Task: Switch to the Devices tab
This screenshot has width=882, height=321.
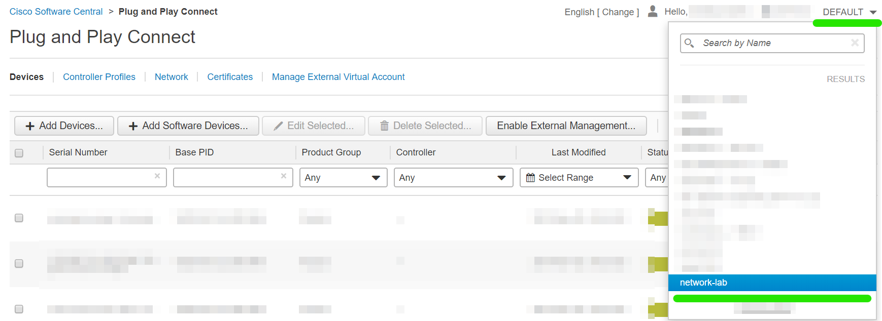Action: [x=26, y=77]
